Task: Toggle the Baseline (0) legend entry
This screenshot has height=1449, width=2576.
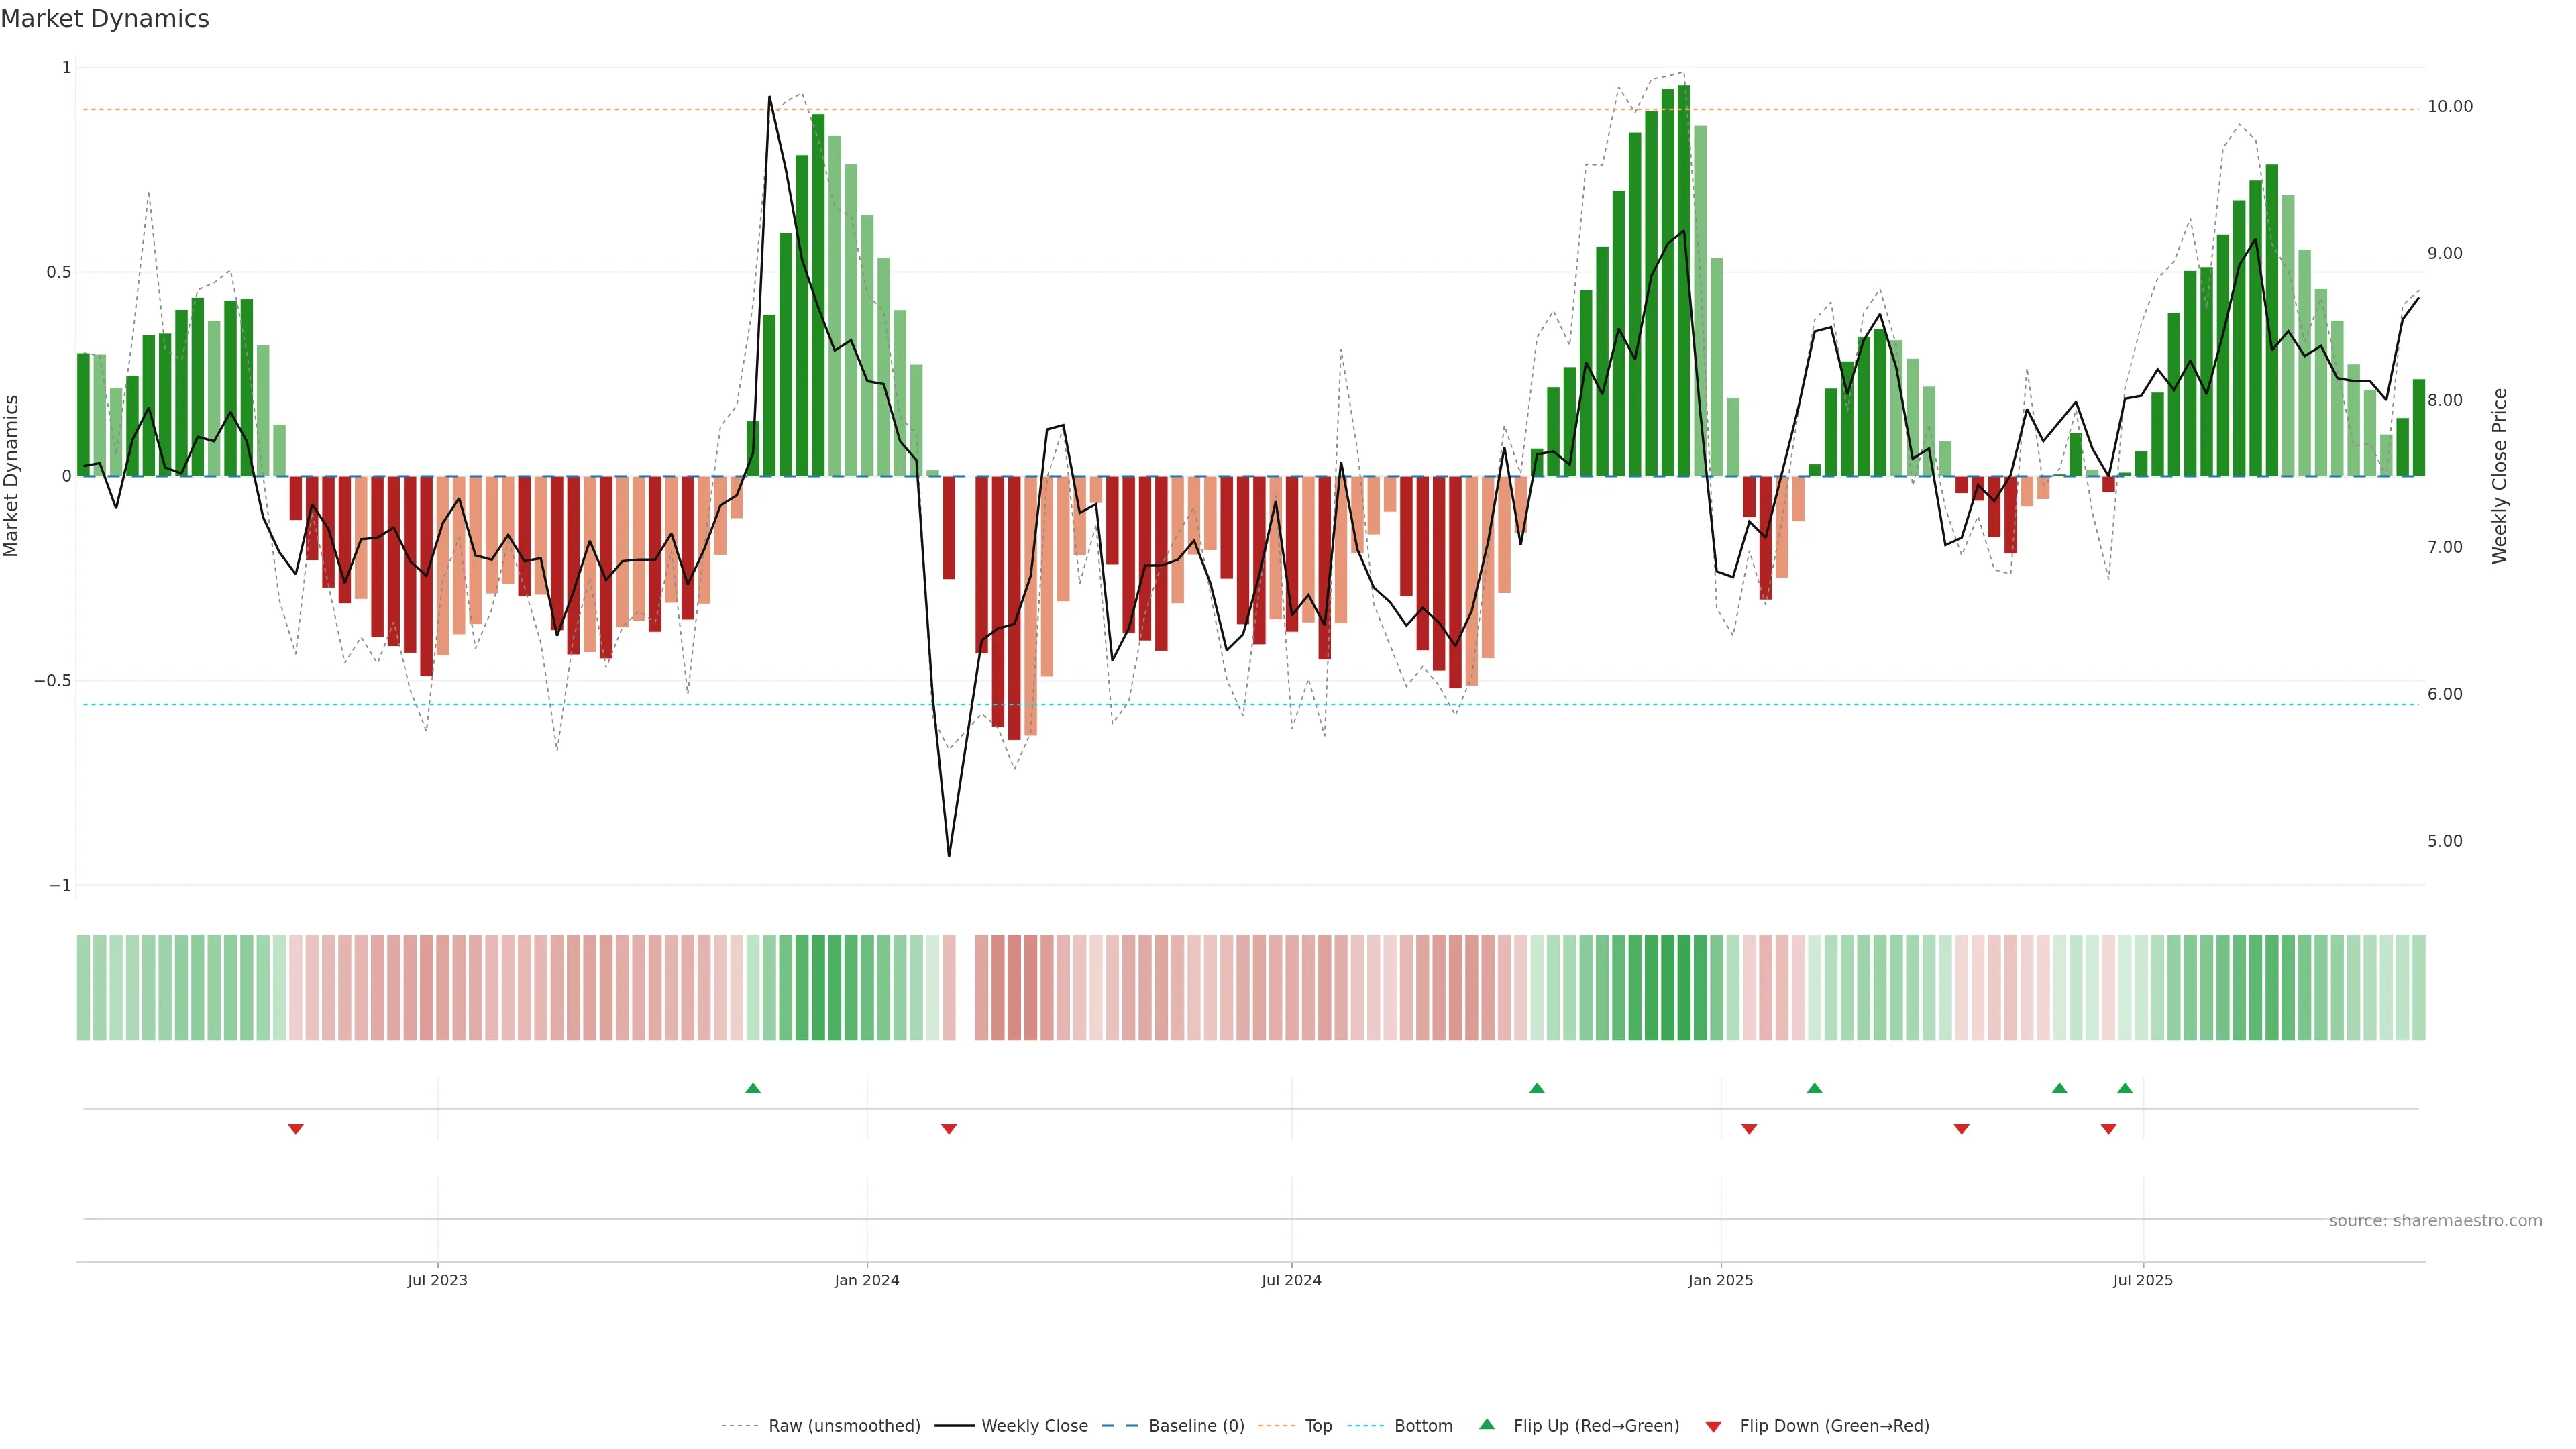Action: 1196,1426
